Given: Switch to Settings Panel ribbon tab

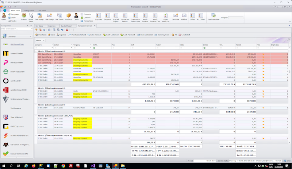Looking at the screenshot, I should tap(29, 11).
